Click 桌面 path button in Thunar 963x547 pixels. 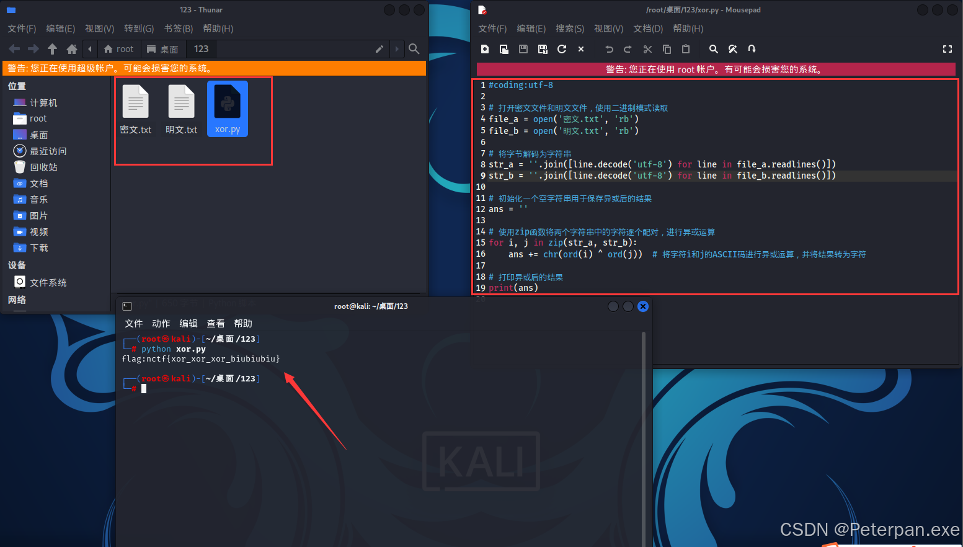pyautogui.click(x=162, y=49)
